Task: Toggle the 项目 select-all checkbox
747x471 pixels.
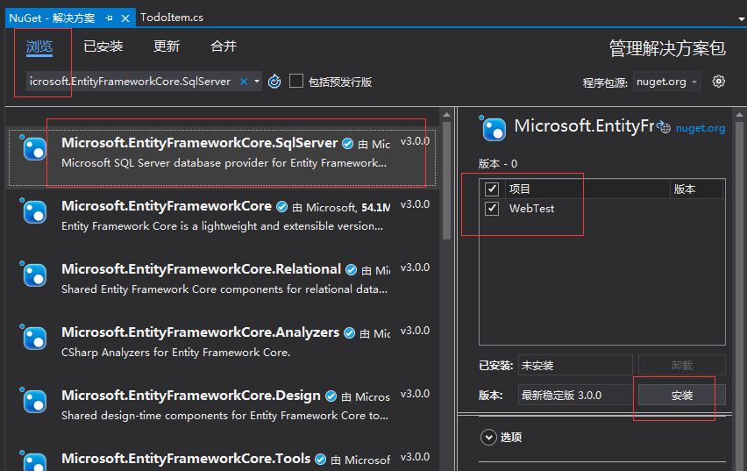Action: [x=492, y=189]
